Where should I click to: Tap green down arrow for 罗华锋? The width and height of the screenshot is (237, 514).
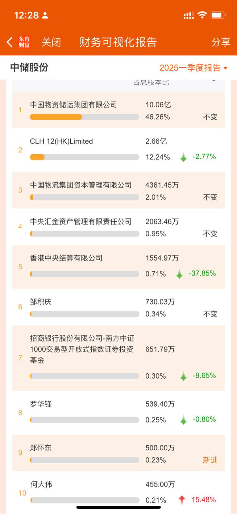[184, 420]
